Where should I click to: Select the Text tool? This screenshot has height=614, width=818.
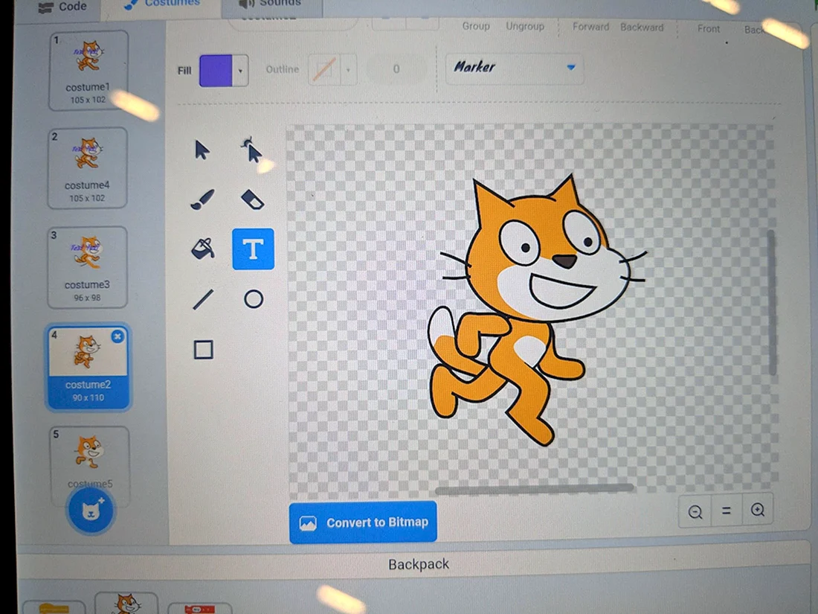[x=253, y=249]
